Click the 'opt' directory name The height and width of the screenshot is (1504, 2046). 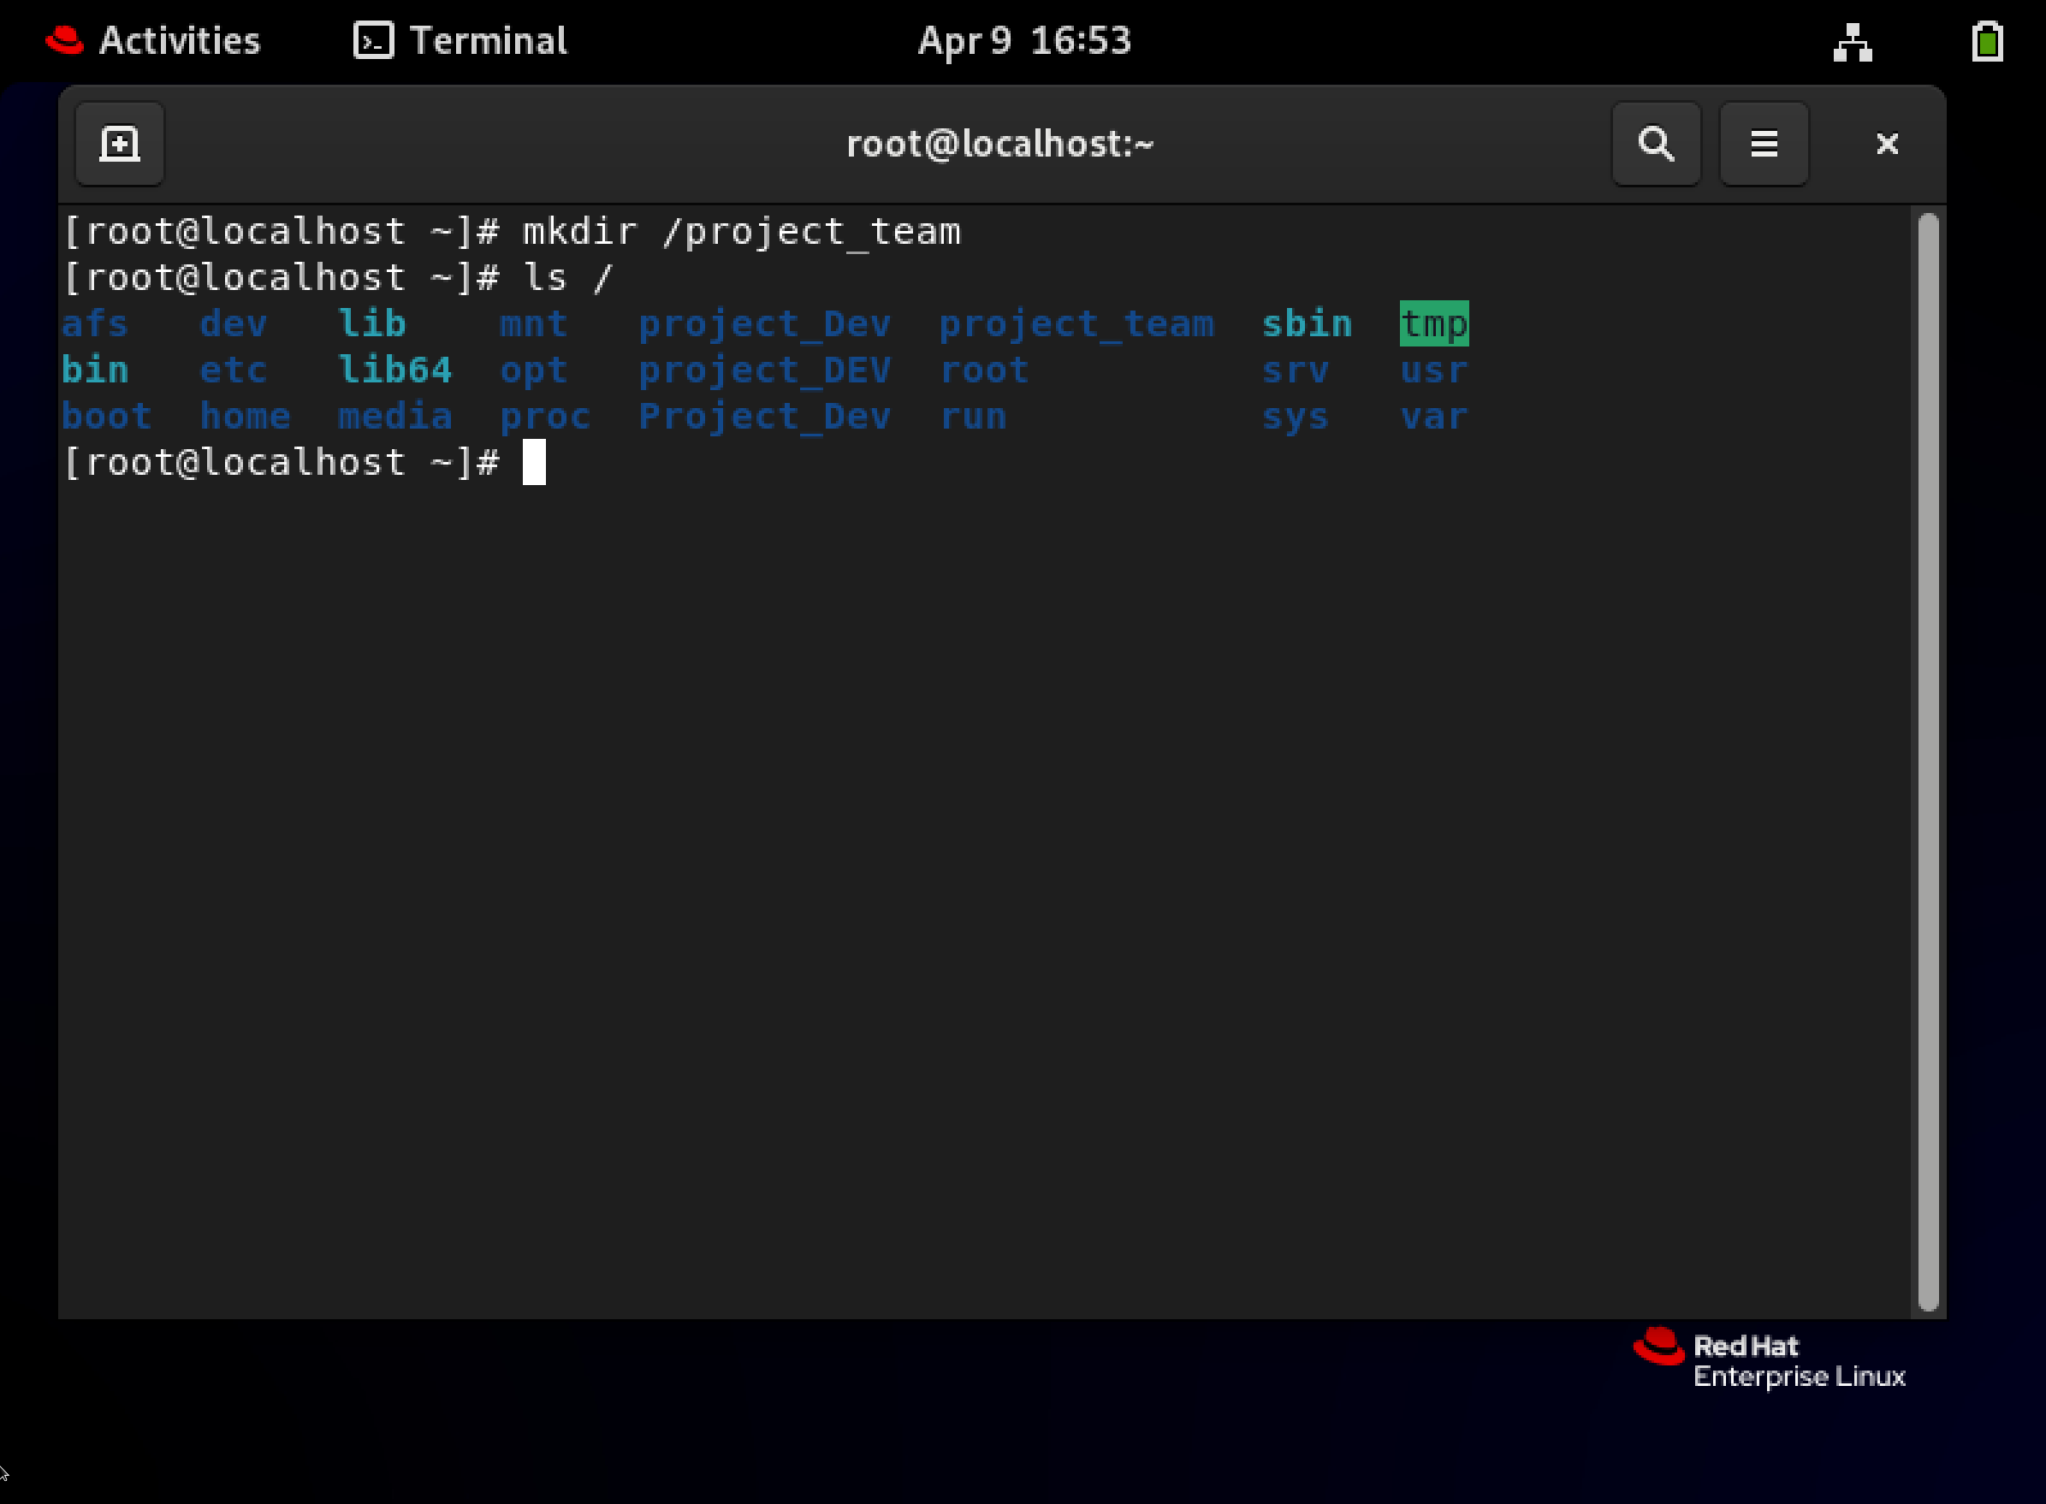(534, 371)
